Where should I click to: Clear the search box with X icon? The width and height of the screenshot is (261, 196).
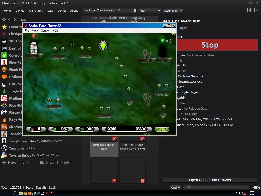coord(135,11)
